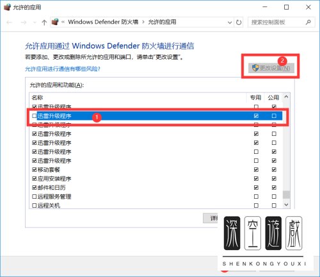Toggle 专用 checkbox for 远程服务管理
Screen dimensions: 320x277
tap(256, 197)
